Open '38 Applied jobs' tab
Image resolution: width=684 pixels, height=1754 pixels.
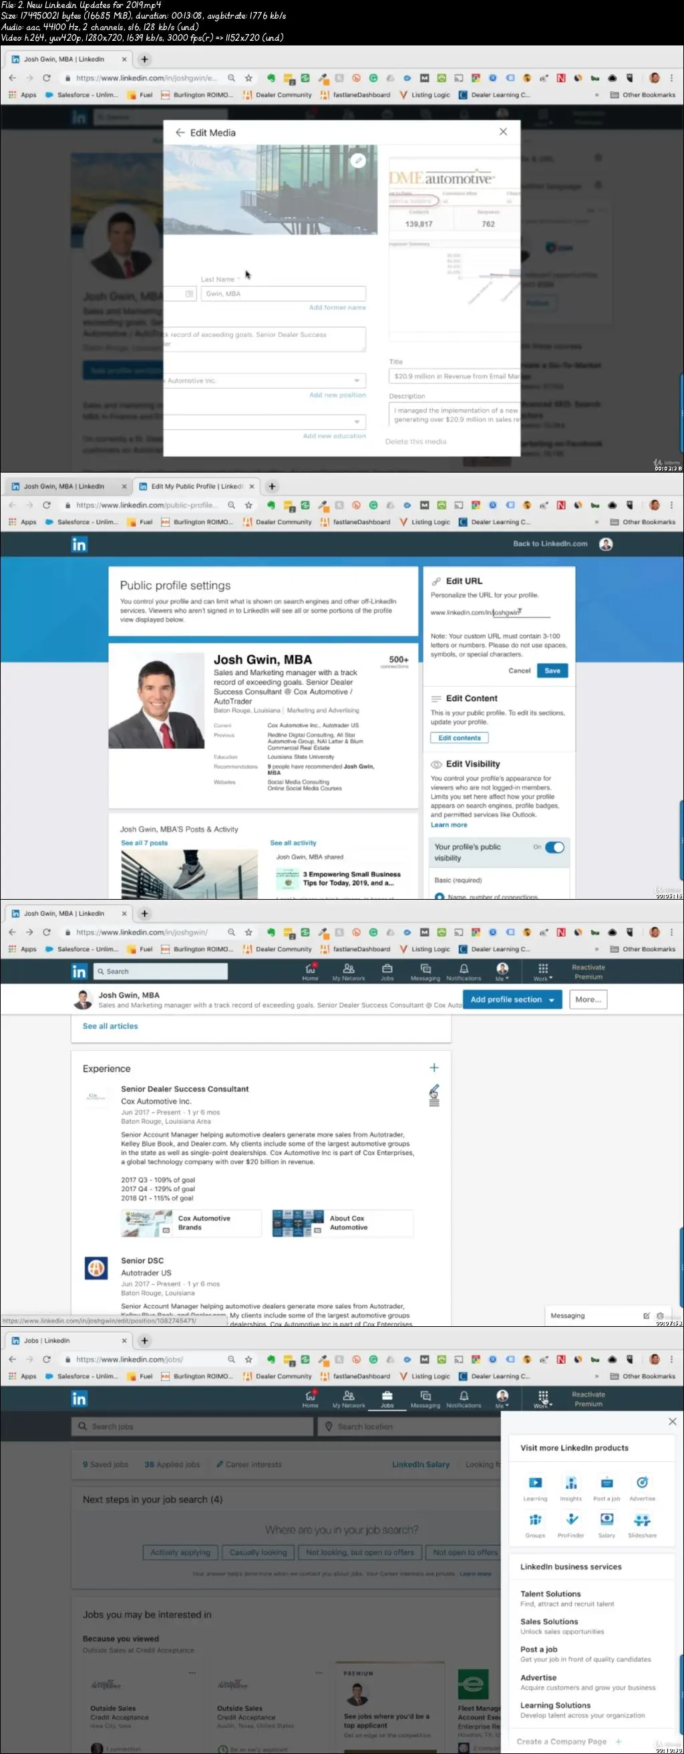[172, 1464]
